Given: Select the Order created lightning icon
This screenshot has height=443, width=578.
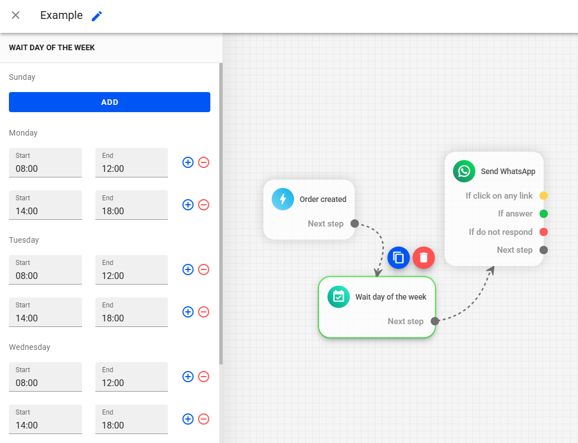Looking at the screenshot, I should [x=283, y=199].
